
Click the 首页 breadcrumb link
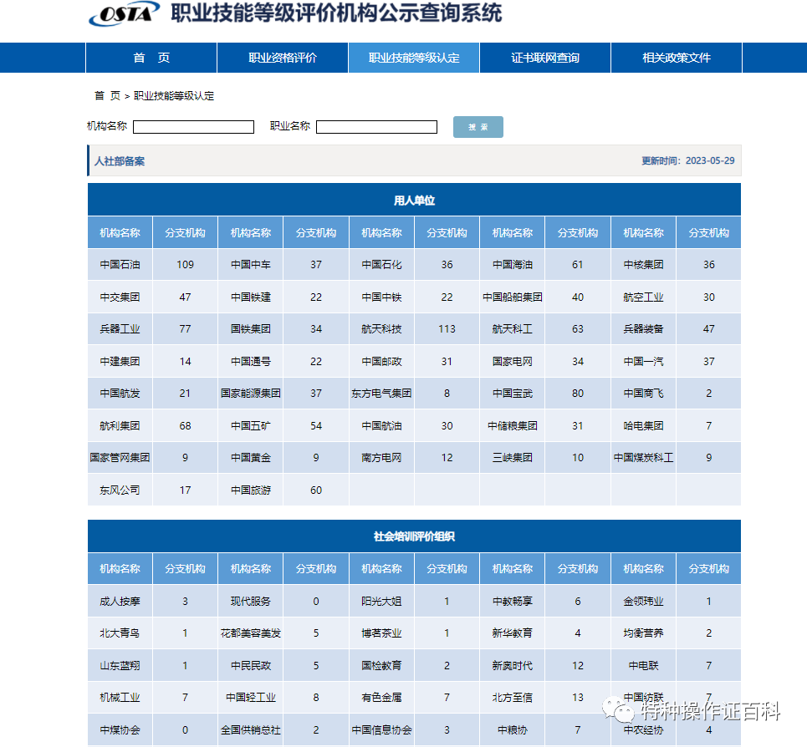[107, 95]
